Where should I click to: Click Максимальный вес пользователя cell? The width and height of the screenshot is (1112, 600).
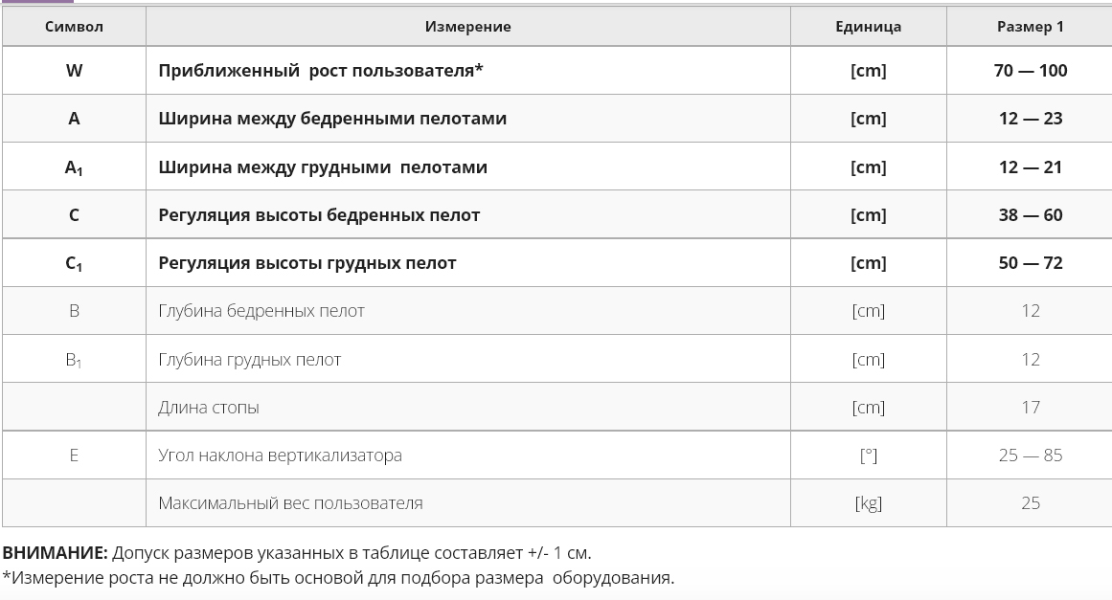pyautogui.click(x=468, y=503)
